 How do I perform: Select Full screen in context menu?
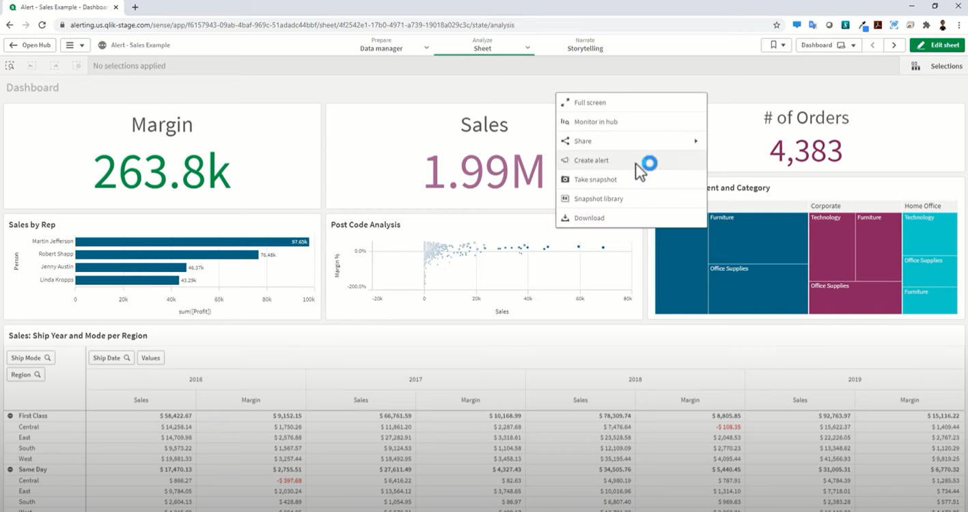click(x=631, y=103)
